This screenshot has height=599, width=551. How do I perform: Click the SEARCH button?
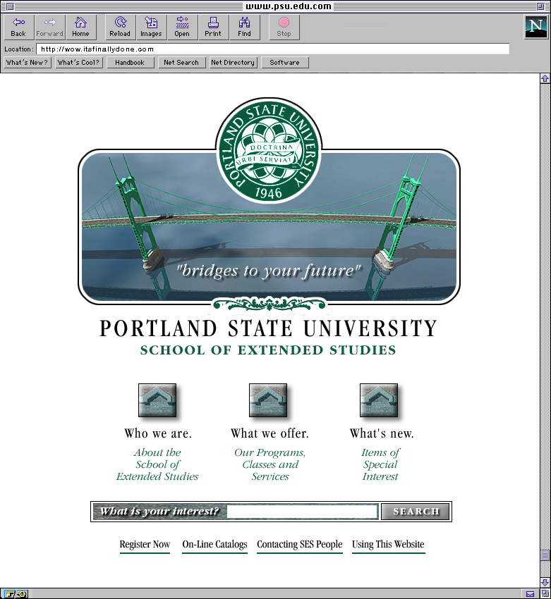tap(416, 512)
